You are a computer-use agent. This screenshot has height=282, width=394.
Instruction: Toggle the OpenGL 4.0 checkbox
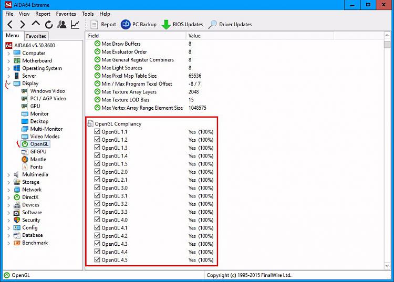[97, 220]
